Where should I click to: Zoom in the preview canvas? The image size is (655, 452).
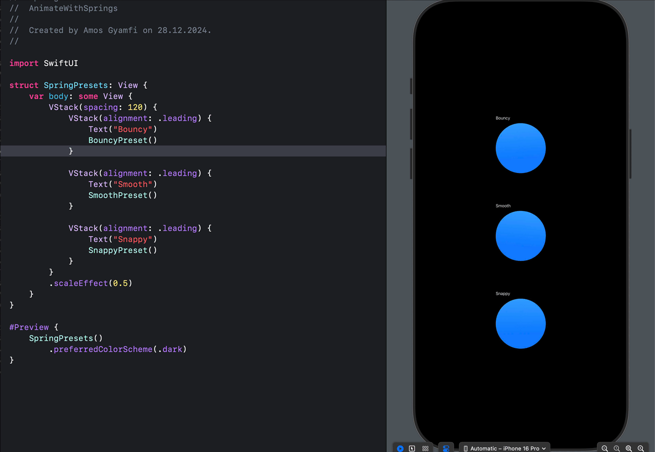coord(641,448)
